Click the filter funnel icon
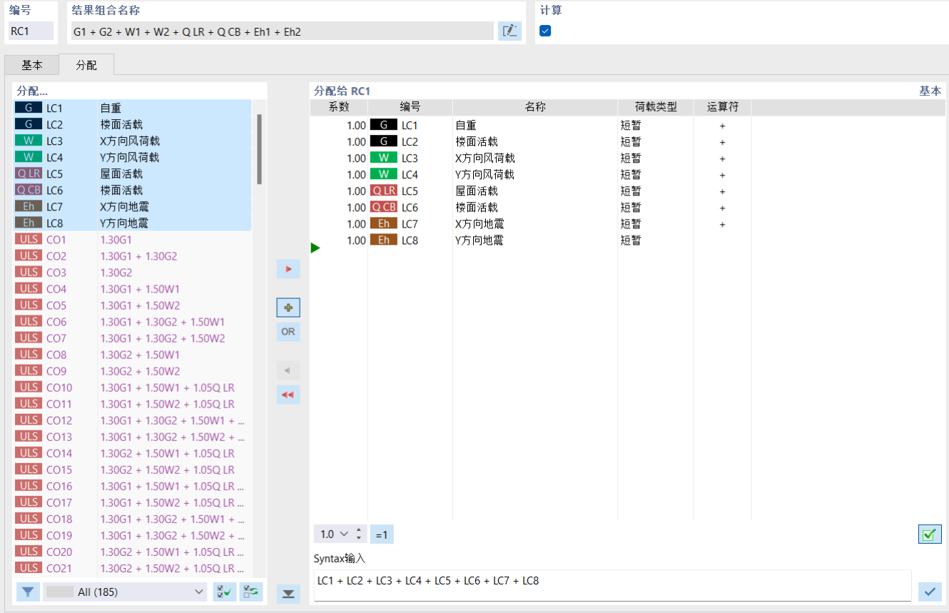Screen dimensions: 949x613 [28, 592]
